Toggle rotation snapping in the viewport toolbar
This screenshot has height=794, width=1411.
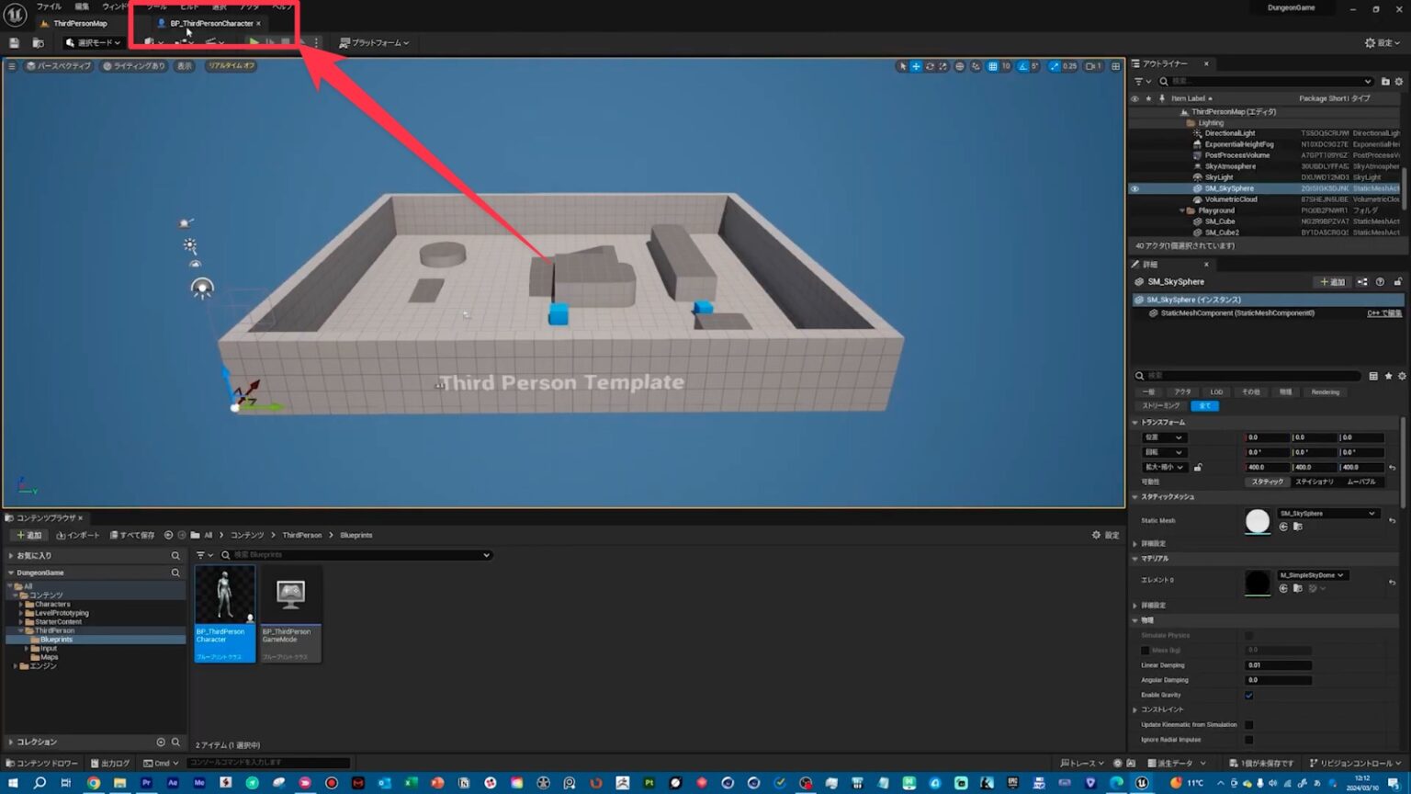point(1022,66)
